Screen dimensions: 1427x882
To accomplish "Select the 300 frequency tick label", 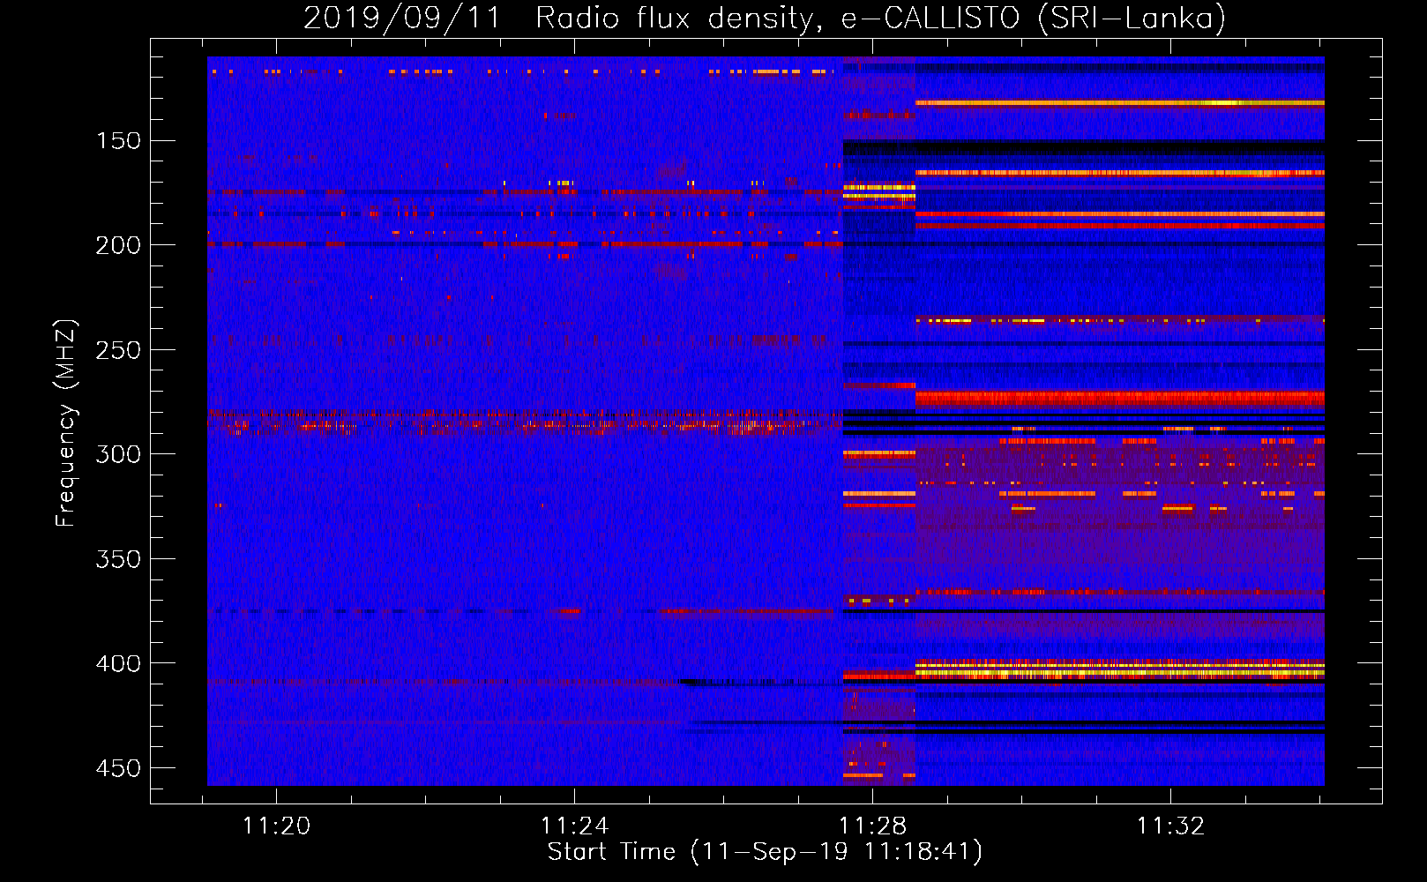I will pyautogui.click(x=118, y=454).
